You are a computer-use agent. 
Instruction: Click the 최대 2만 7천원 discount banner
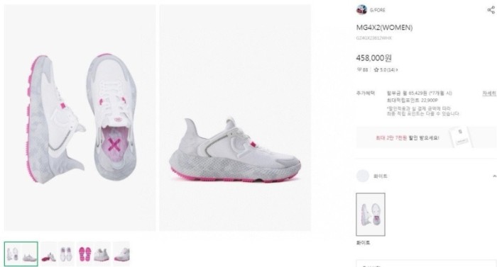tap(426, 137)
